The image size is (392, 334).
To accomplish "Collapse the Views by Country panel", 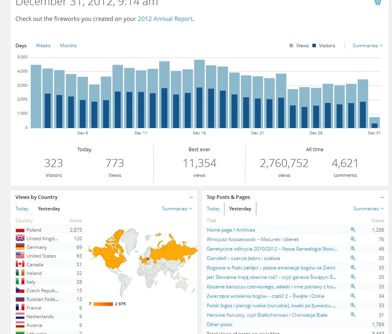I will pos(191,197).
